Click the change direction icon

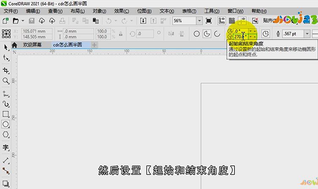(x=266, y=34)
